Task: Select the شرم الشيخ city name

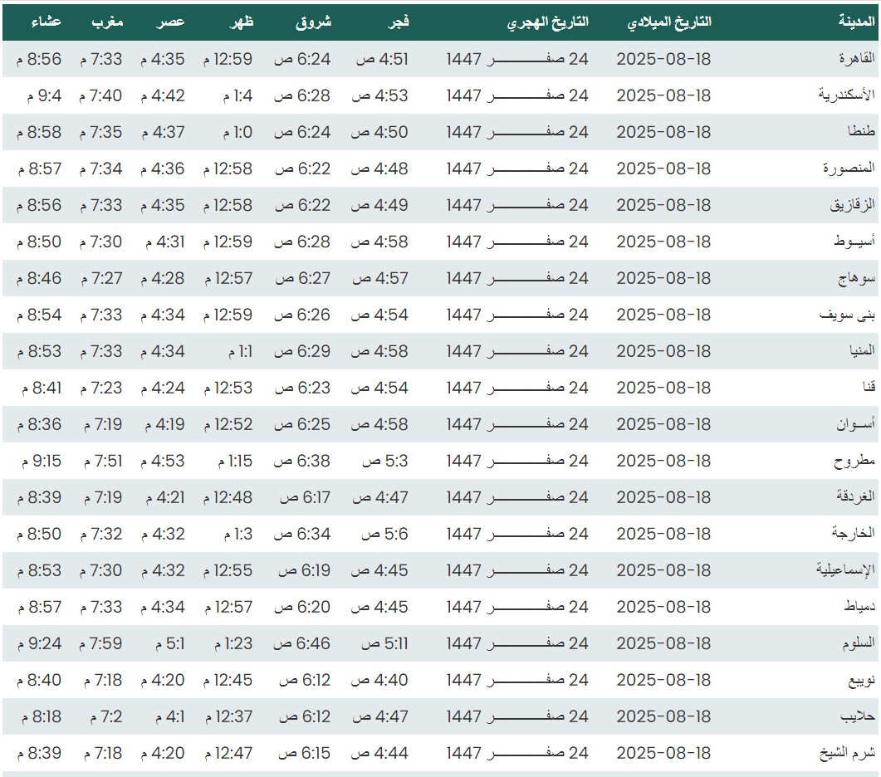Action: [x=848, y=753]
